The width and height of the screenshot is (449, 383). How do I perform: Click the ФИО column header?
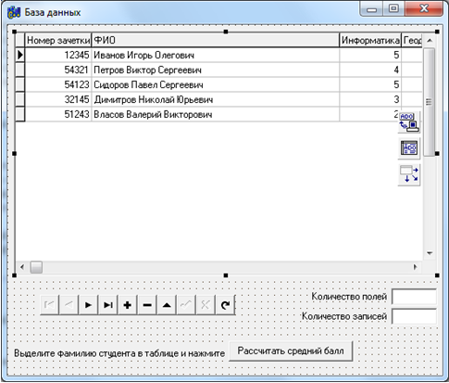216,40
